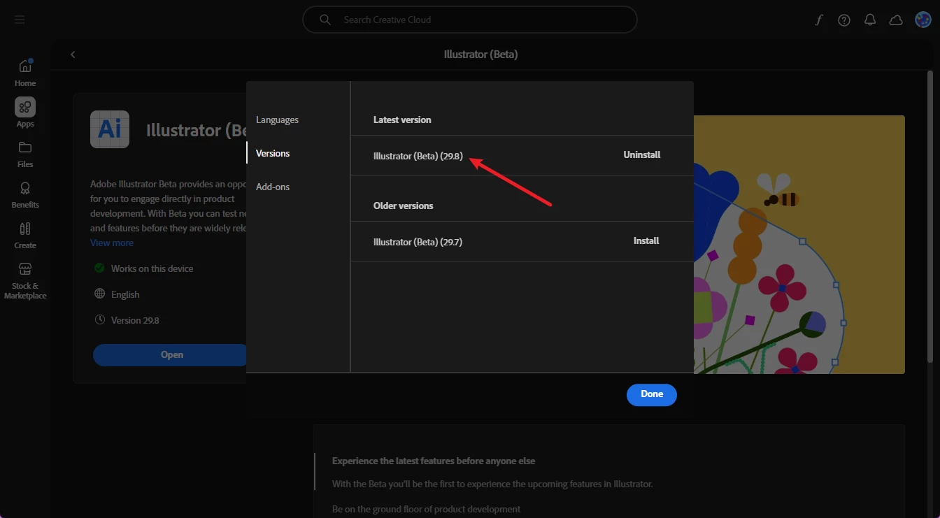This screenshot has width=940, height=518.
Task: Click the Latest version heading
Action: point(402,120)
